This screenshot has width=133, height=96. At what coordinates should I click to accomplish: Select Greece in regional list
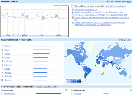point(7,57)
